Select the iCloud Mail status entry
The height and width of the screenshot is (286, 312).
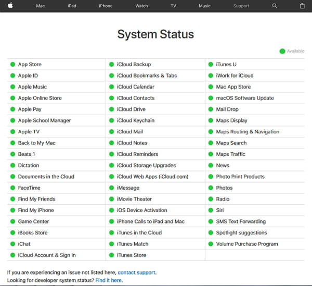pos(129,132)
